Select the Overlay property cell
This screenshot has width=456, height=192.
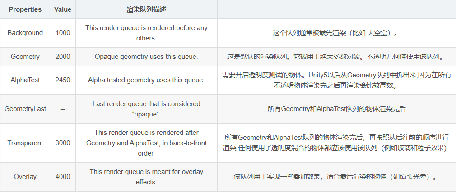click(x=25, y=177)
